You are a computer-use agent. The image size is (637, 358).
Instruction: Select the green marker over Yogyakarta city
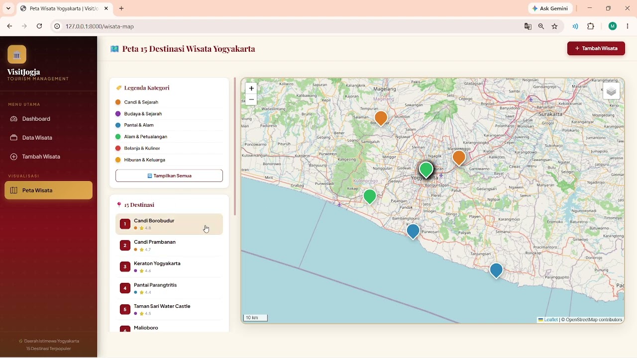(426, 170)
